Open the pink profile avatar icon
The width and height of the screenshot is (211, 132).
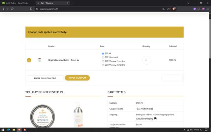tap(203, 9)
